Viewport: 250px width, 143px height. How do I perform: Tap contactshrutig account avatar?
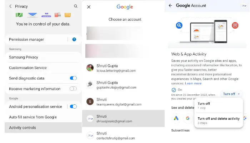[90, 135]
